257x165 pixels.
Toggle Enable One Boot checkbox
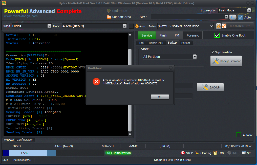click(x=217, y=35)
